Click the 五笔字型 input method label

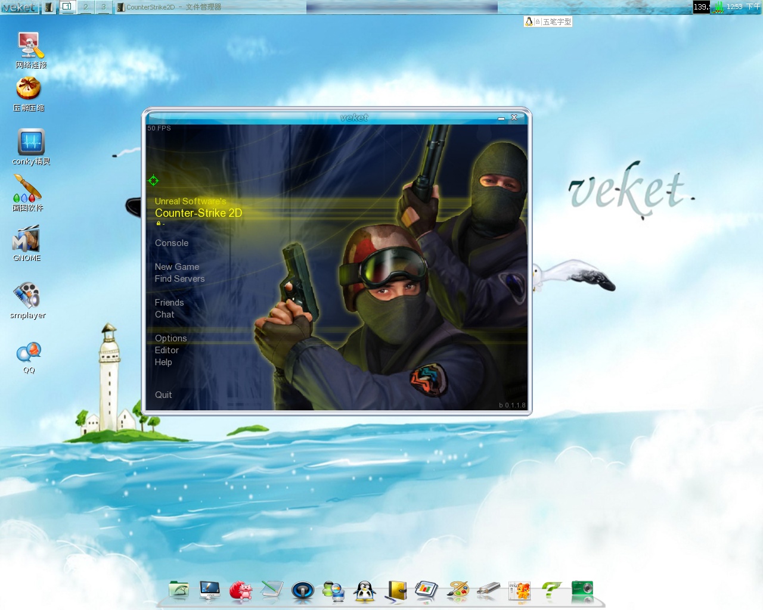(x=557, y=21)
